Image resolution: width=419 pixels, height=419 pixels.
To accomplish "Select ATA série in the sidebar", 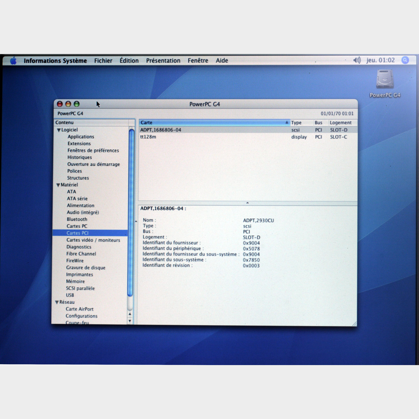I will pos(78,199).
